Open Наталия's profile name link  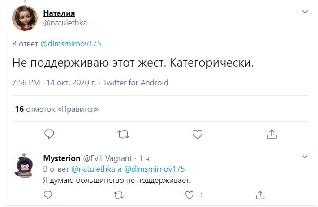point(59,13)
